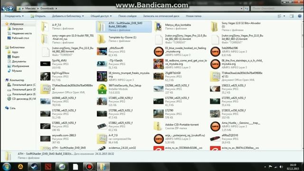Open the Упорядочить dropdown menu

14,16
